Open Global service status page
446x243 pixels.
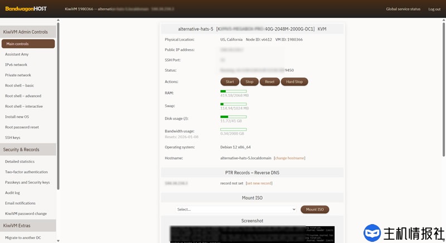click(x=403, y=9)
